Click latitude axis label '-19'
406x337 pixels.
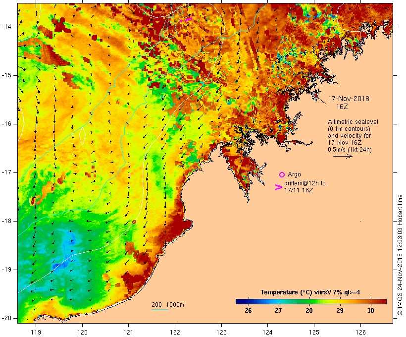pos(6,270)
